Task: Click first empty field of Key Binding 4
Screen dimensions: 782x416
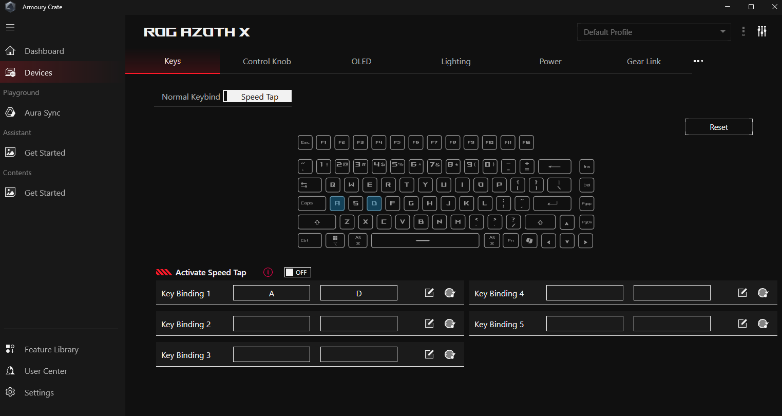Action: pos(585,293)
